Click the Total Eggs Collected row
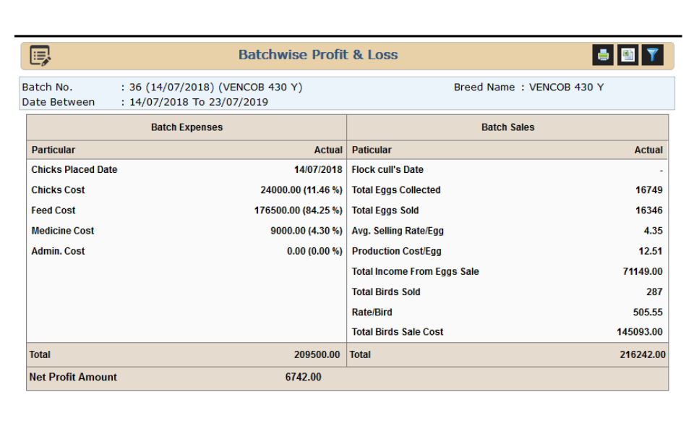The width and height of the screenshot is (694, 434). click(396, 190)
